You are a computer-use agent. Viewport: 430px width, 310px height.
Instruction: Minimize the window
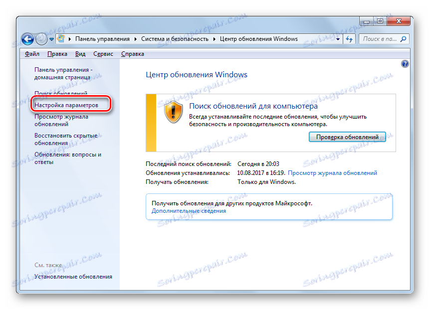coord(366,21)
